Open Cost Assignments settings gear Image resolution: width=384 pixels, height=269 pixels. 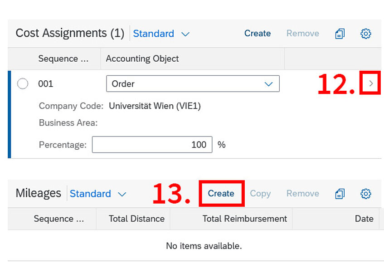pos(365,34)
